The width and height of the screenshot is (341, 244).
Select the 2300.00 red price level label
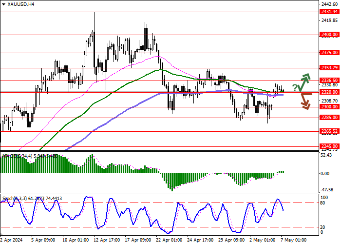[x=329, y=107]
